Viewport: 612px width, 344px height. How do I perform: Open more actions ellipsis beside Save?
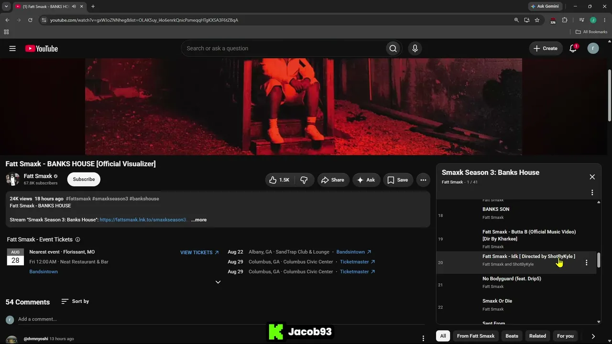point(423,180)
